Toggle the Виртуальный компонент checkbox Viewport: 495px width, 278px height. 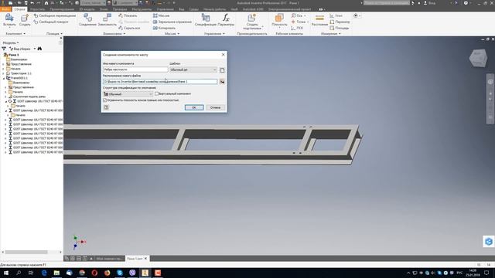156,93
